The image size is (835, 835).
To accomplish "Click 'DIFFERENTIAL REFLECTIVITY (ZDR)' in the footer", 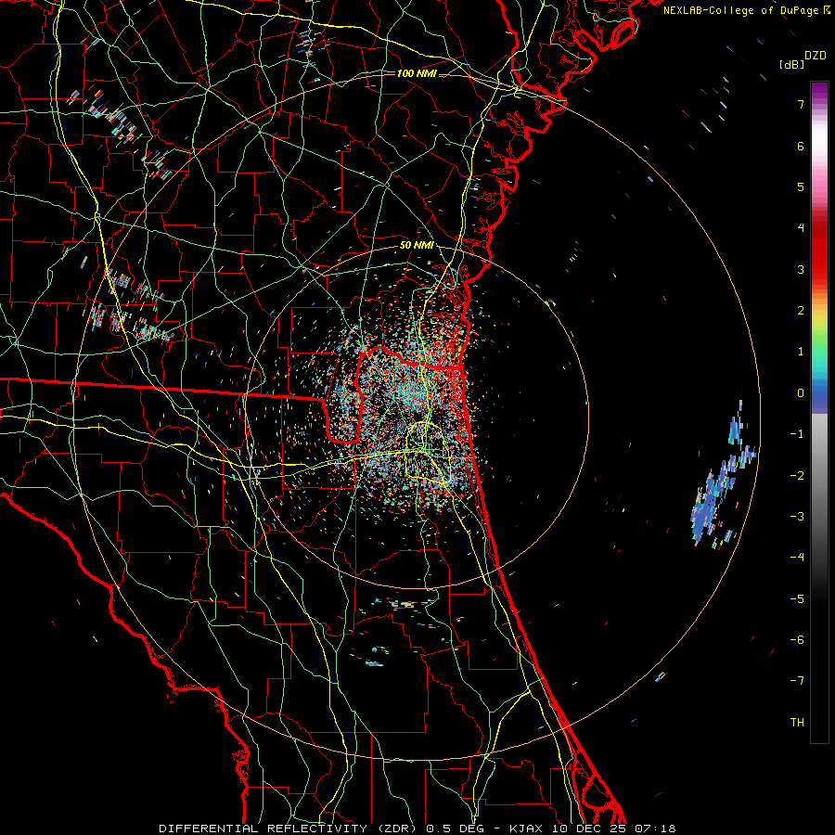I will (289, 829).
